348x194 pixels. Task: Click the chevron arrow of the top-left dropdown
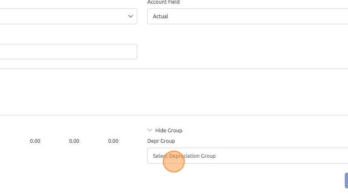[x=130, y=16]
